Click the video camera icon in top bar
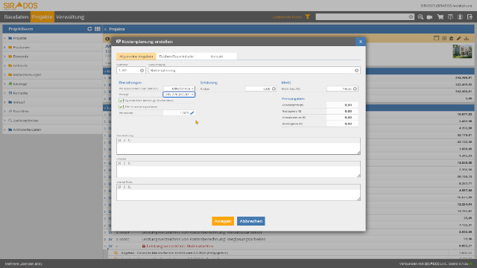Screen dimensions: 477x268 pos(429,17)
